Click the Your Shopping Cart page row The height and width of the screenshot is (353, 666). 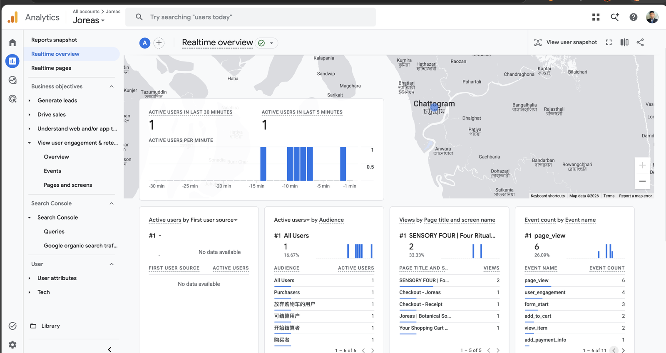coord(449,328)
